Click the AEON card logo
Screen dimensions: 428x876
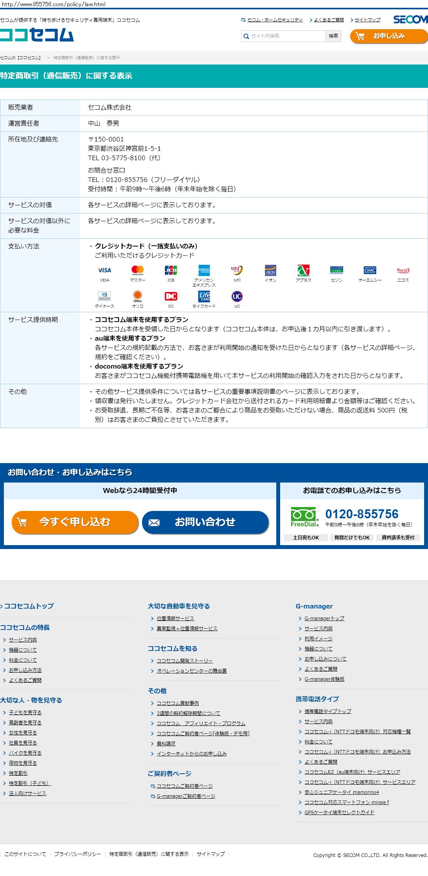[270, 270]
